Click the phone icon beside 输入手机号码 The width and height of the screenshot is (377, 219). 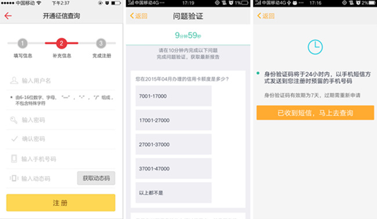[x=14, y=159]
